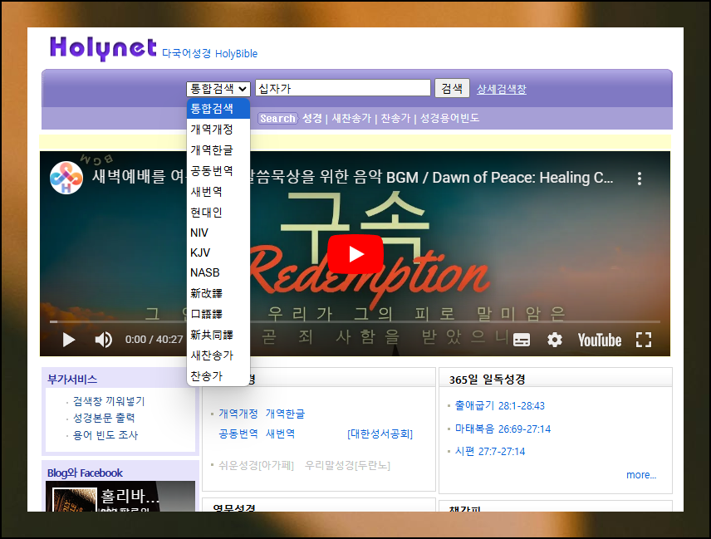Select NASB in the dropdown list

pos(218,272)
